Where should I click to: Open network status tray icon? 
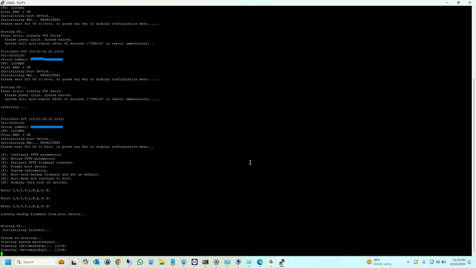432,262
